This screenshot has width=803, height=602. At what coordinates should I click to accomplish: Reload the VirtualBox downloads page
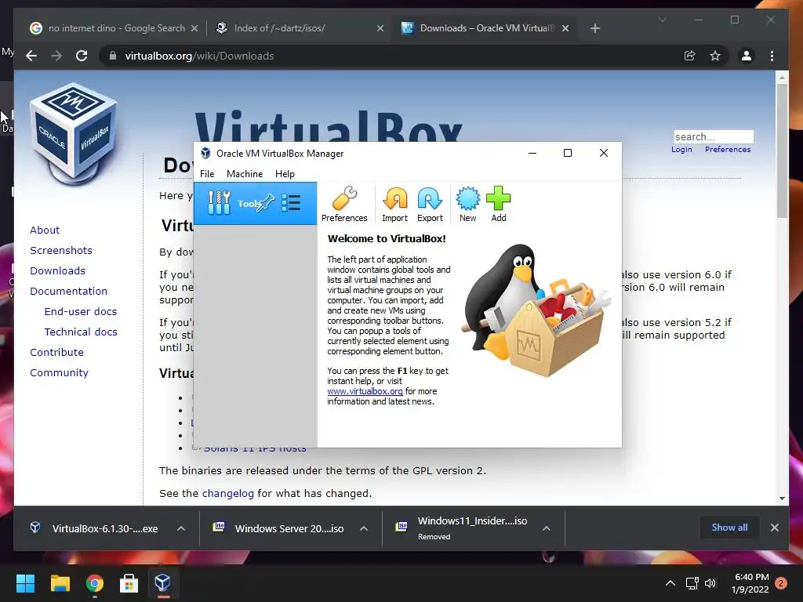(x=82, y=56)
